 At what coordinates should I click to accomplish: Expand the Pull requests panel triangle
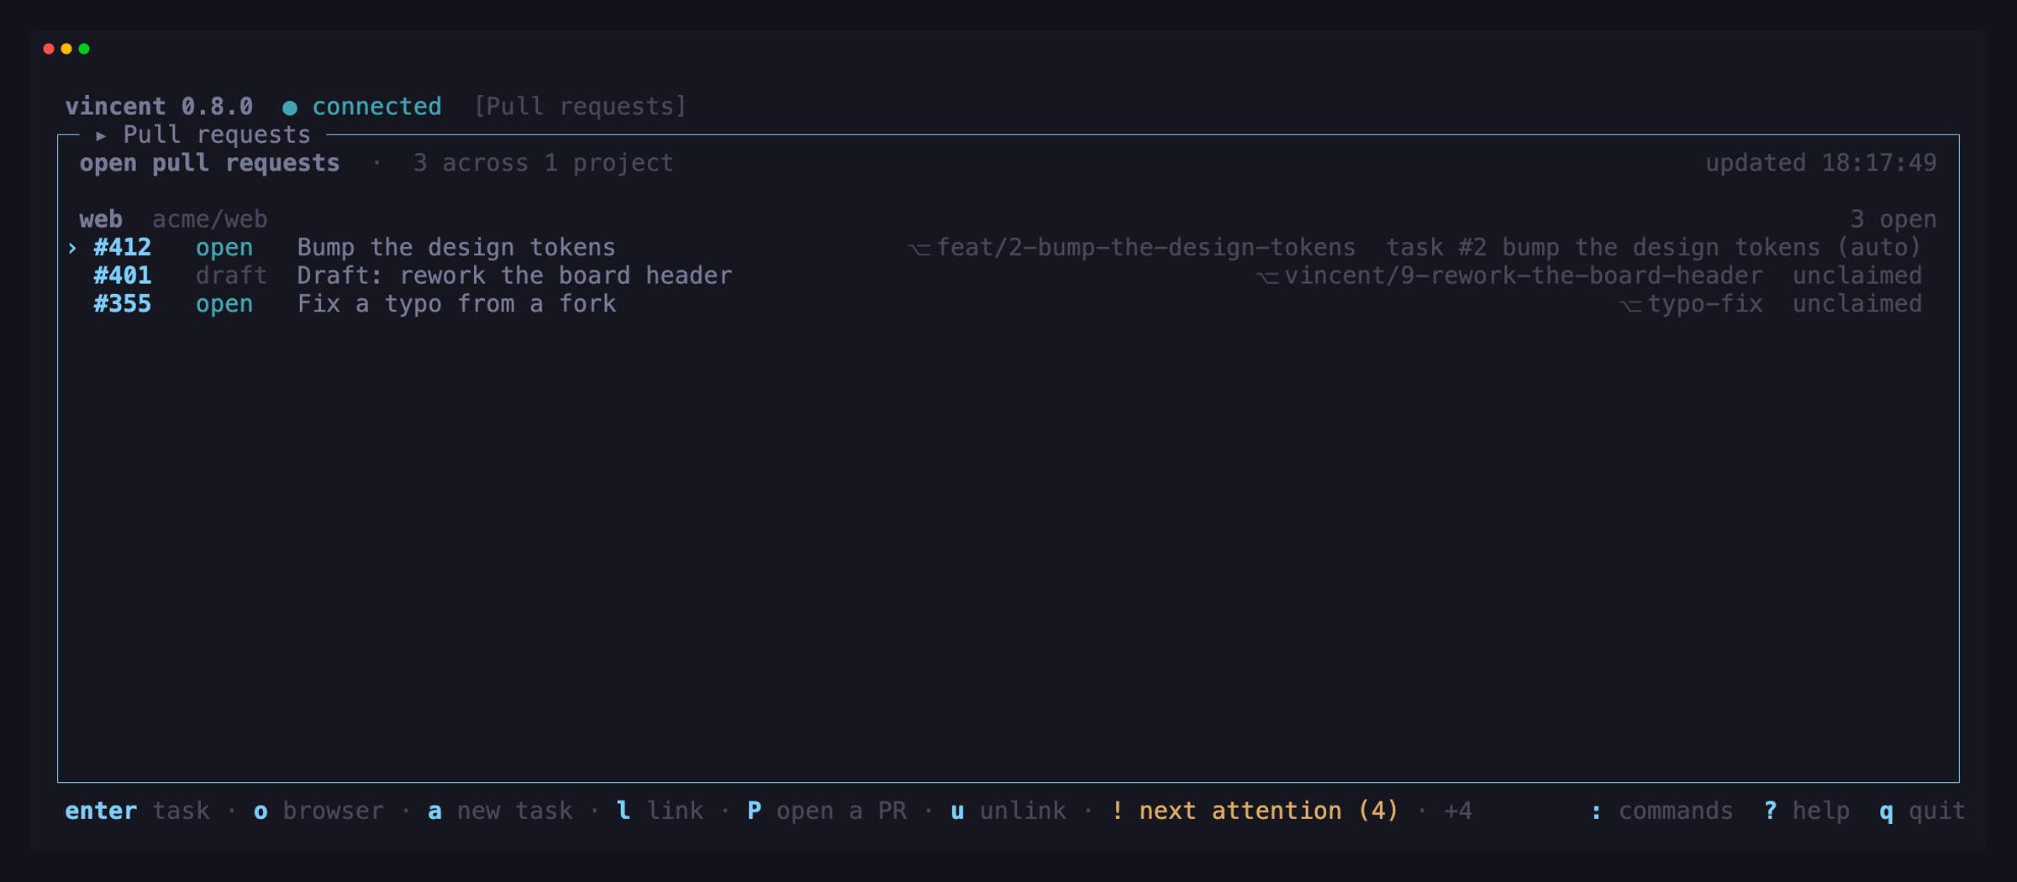coord(101,135)
